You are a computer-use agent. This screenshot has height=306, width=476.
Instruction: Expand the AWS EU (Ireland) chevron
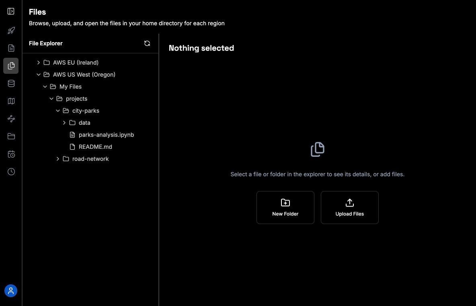click(38, 63)
